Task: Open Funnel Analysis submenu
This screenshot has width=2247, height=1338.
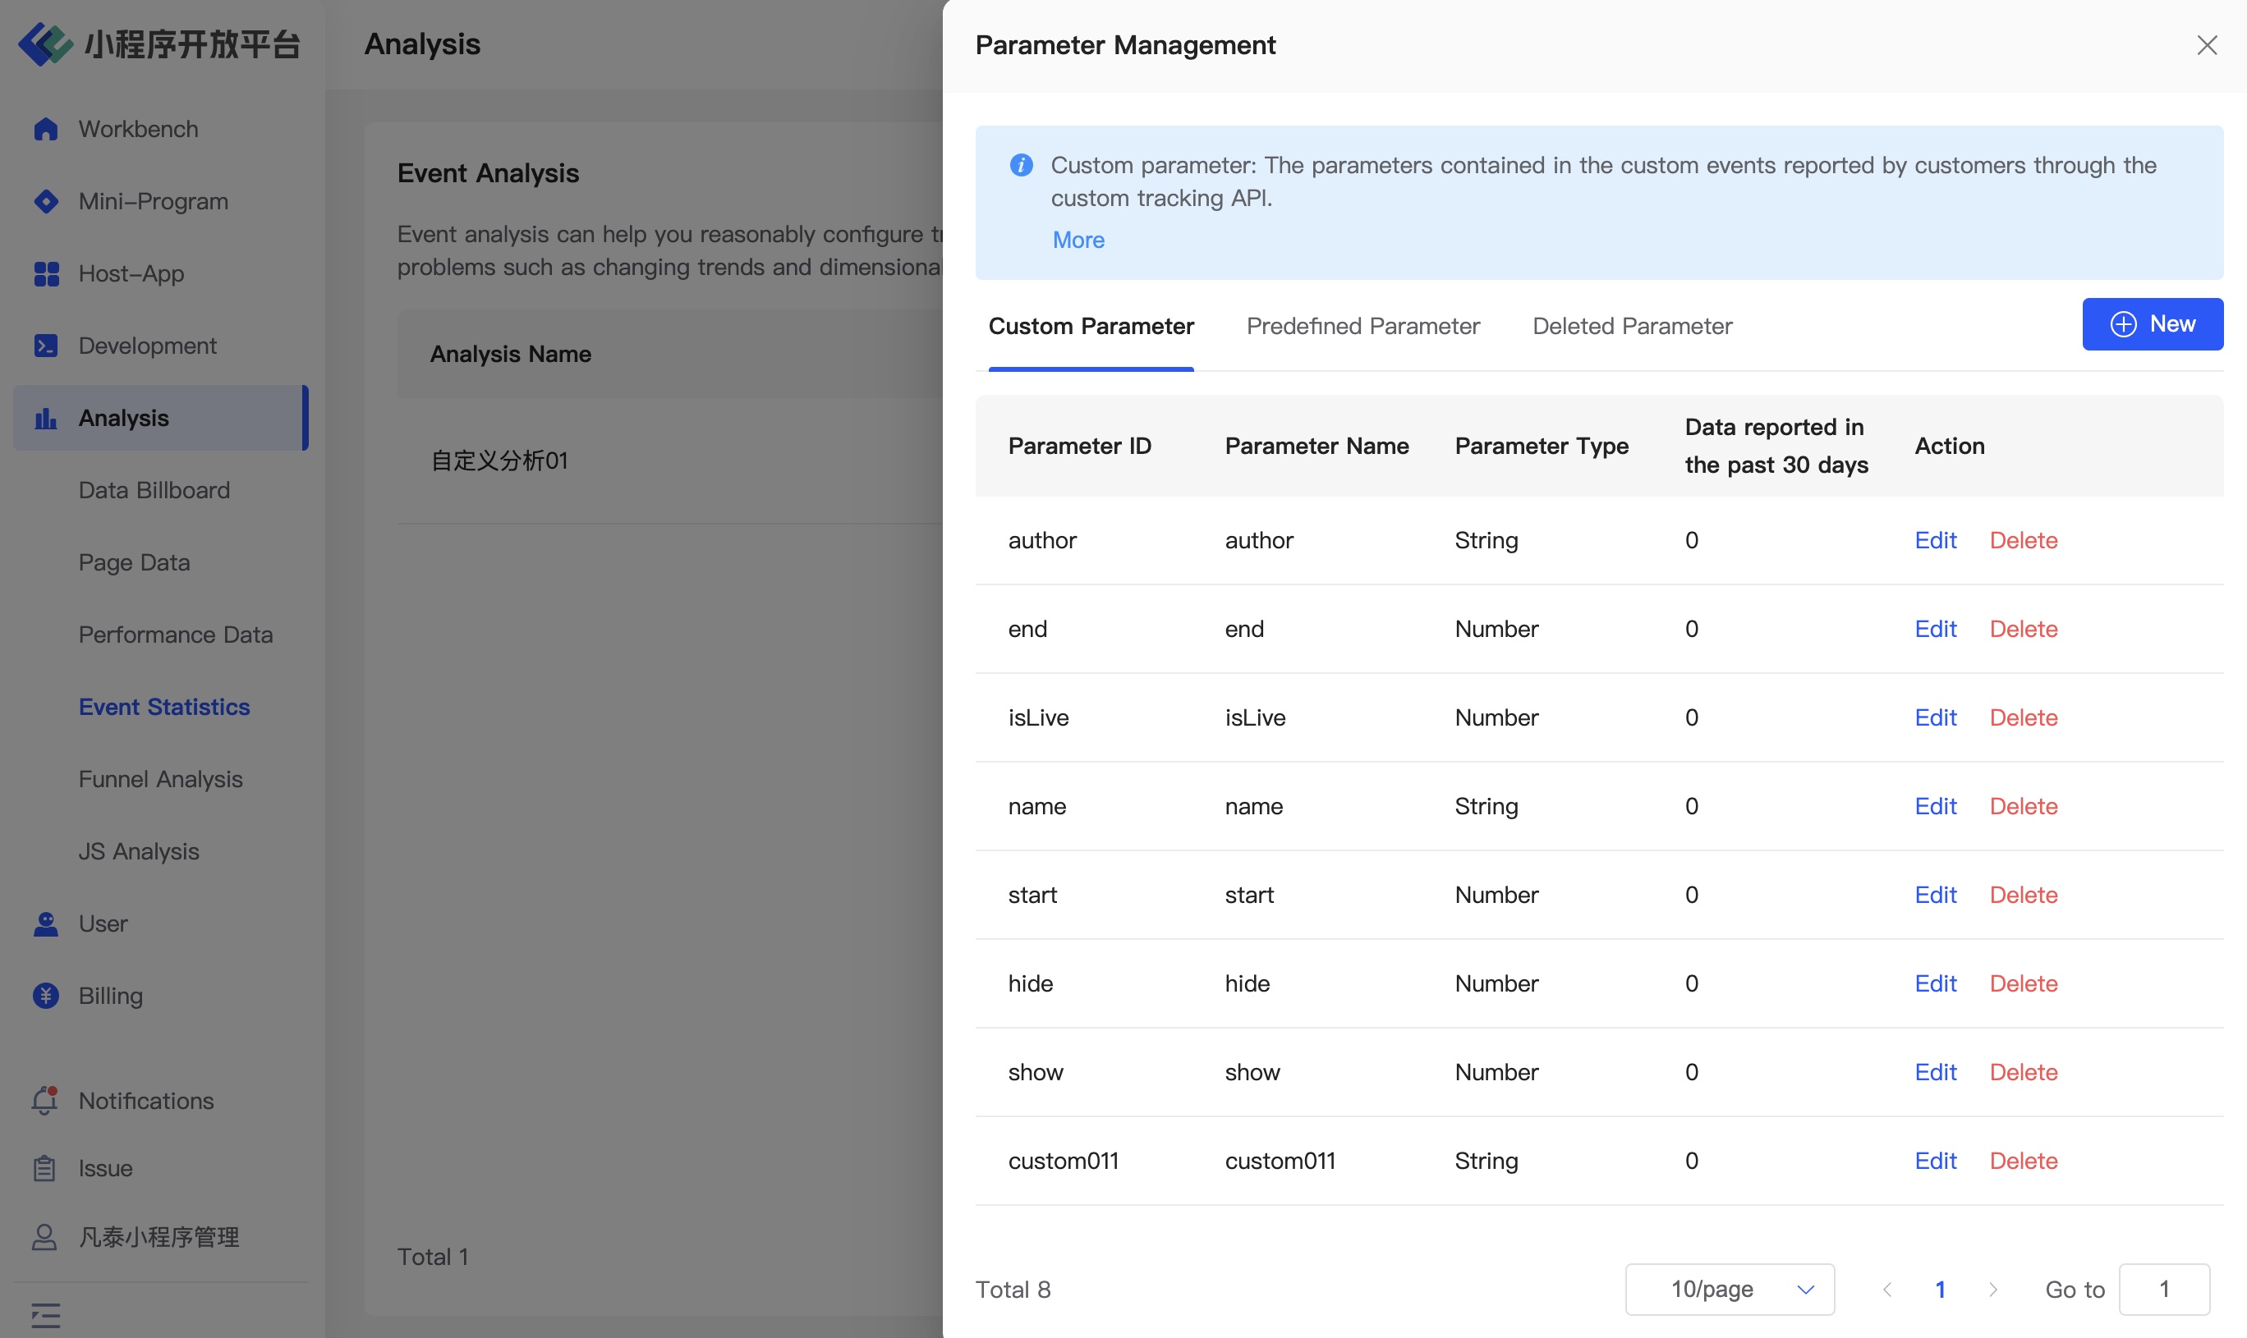Action: pos(161,779)
